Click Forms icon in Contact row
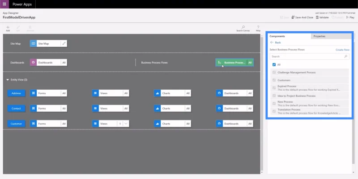 click(33, 108)
